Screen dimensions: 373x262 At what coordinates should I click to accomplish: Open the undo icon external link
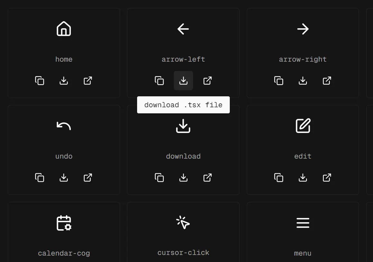tap(88, 178)
